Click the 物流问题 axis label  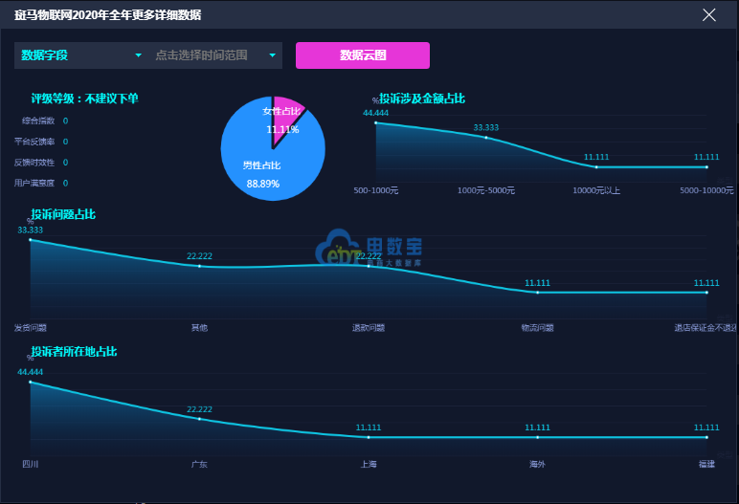537,328
